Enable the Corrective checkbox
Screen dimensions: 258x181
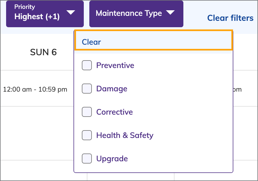(x=87, y=112)
